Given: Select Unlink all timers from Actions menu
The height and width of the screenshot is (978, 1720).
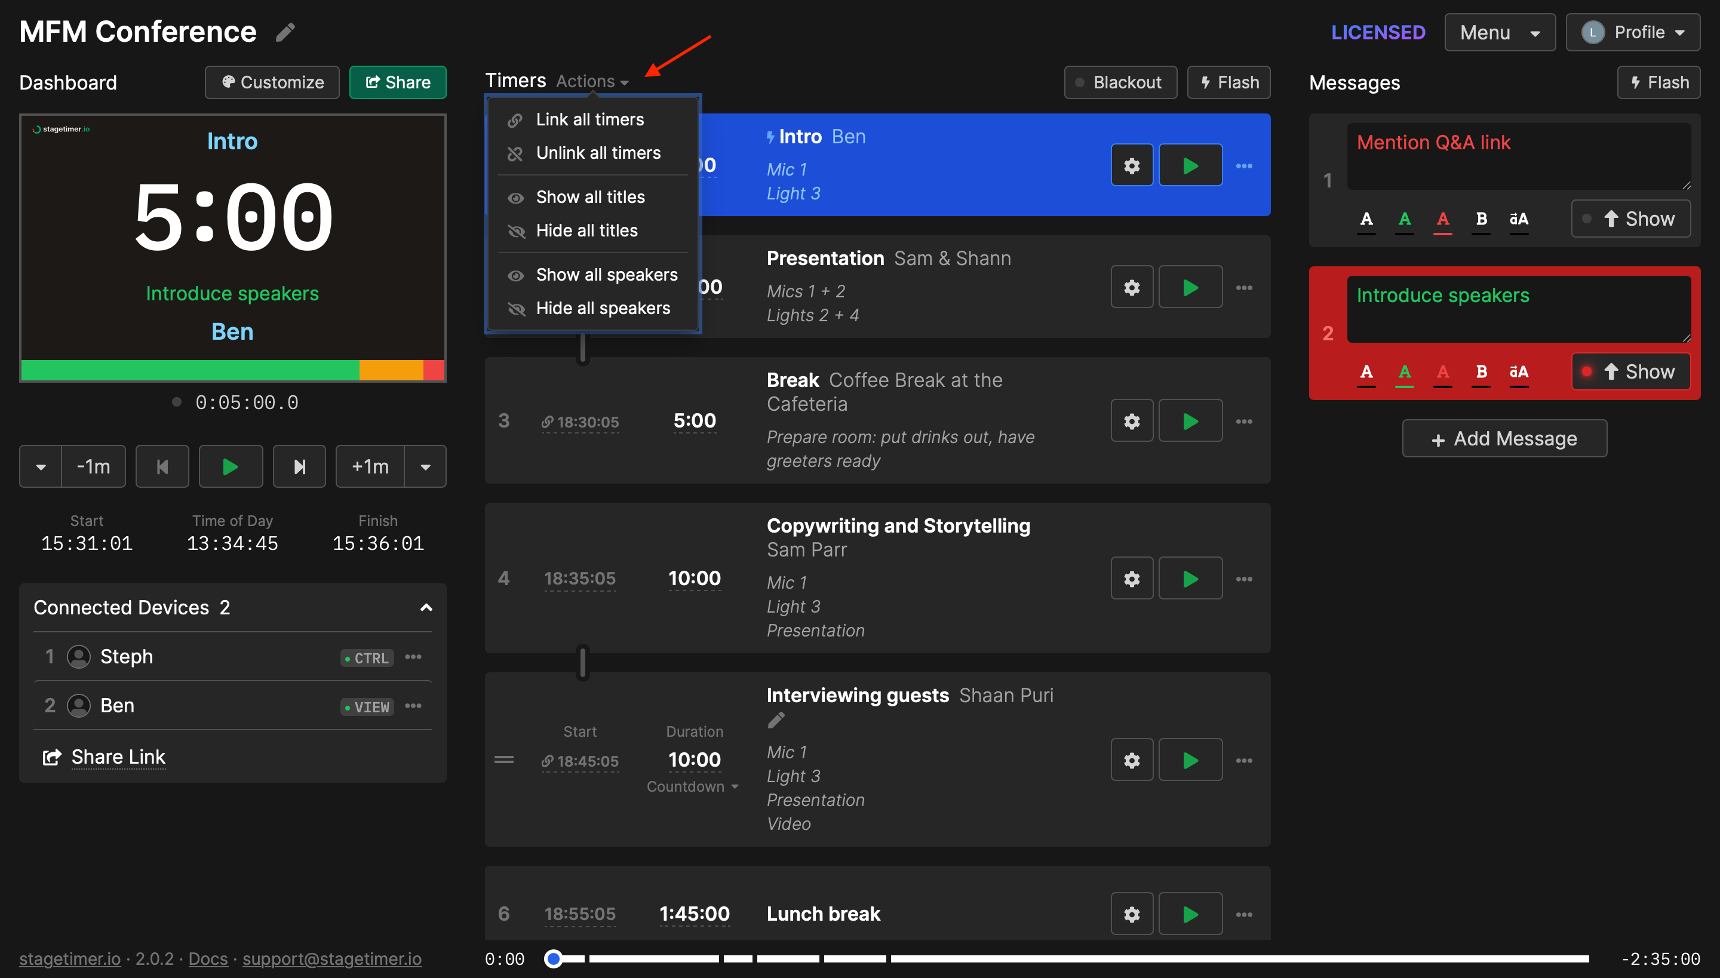Looking at the screenshot, I should [598, 153].
